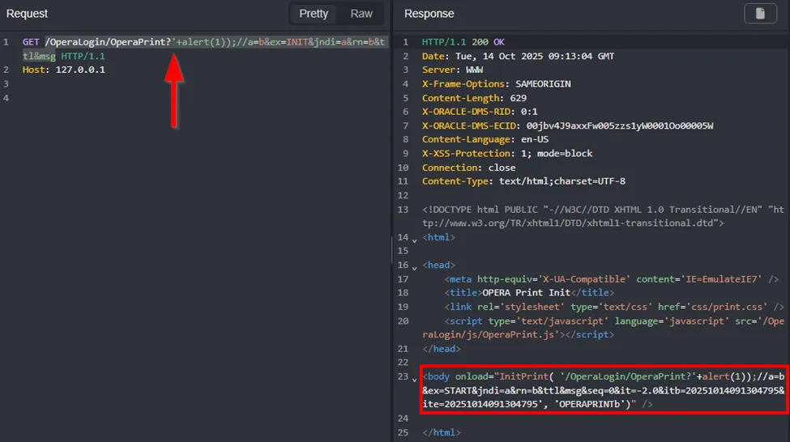Click the Response panel heading
Image resolution: width=790 pixels, height=442 pixels.
pos(429,14)
